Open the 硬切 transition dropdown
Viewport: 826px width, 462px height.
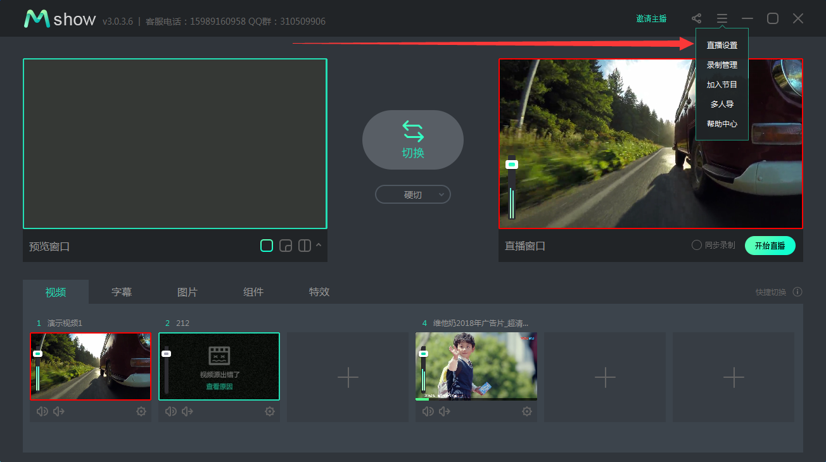tap(413, 194)
